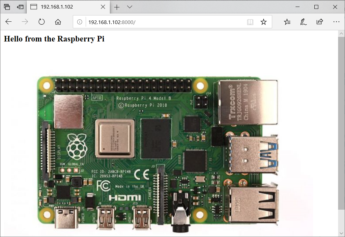The image size is (345, 237).
Task: Expand the browser window to full screen
Action: coord(316,7)
